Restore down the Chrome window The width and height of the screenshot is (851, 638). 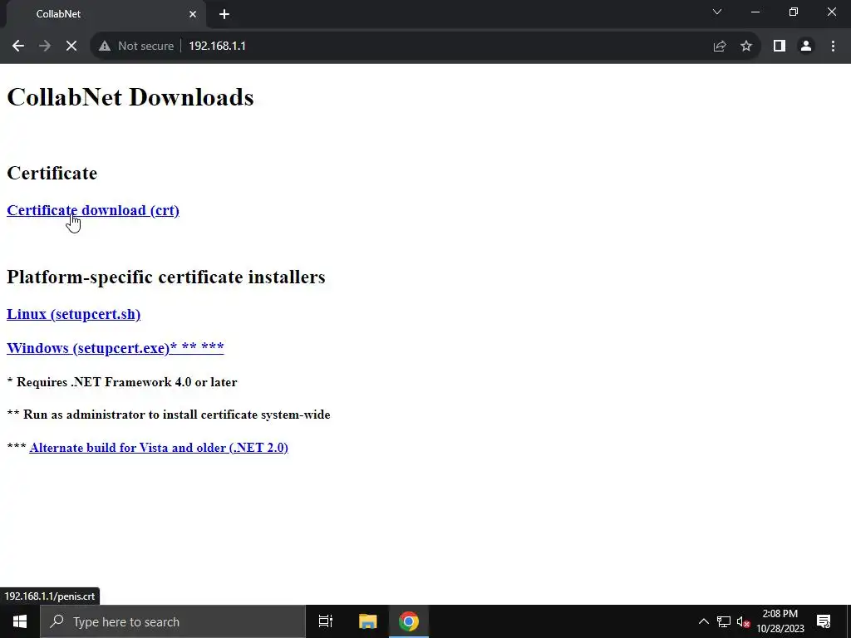tap(794, 12)
